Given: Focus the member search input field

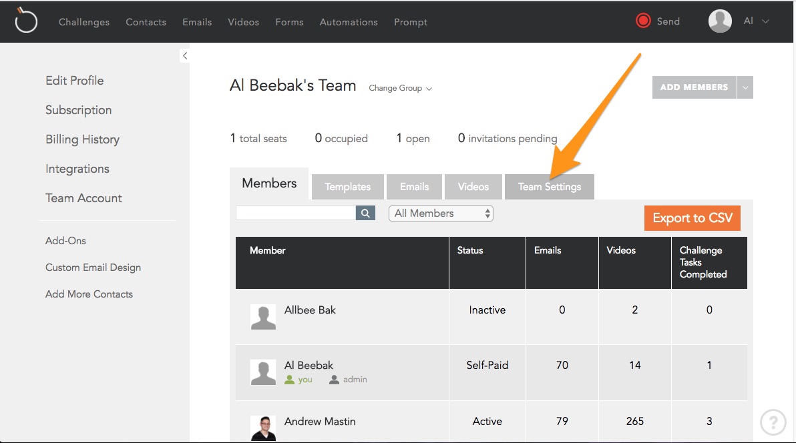Looking at the screenshot, I should tap(296, 213).
